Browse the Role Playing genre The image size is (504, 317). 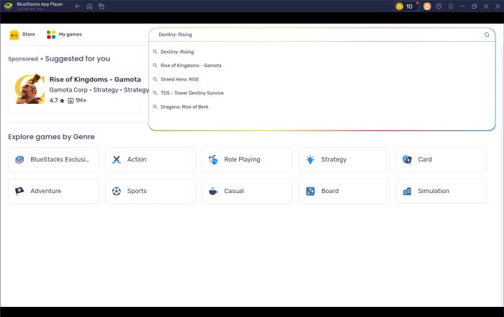click(x=247, y=159)
